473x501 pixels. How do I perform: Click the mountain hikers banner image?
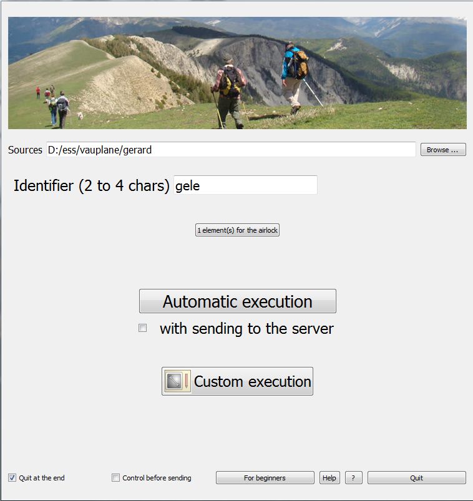click(x=237, y=73)
